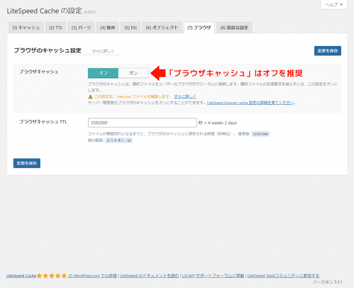
Task: Switch to the [6] オブジェクト tab
Action: pos(162,28)
